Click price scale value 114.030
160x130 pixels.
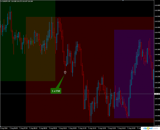pyautogui.click(x=157, y=121)
